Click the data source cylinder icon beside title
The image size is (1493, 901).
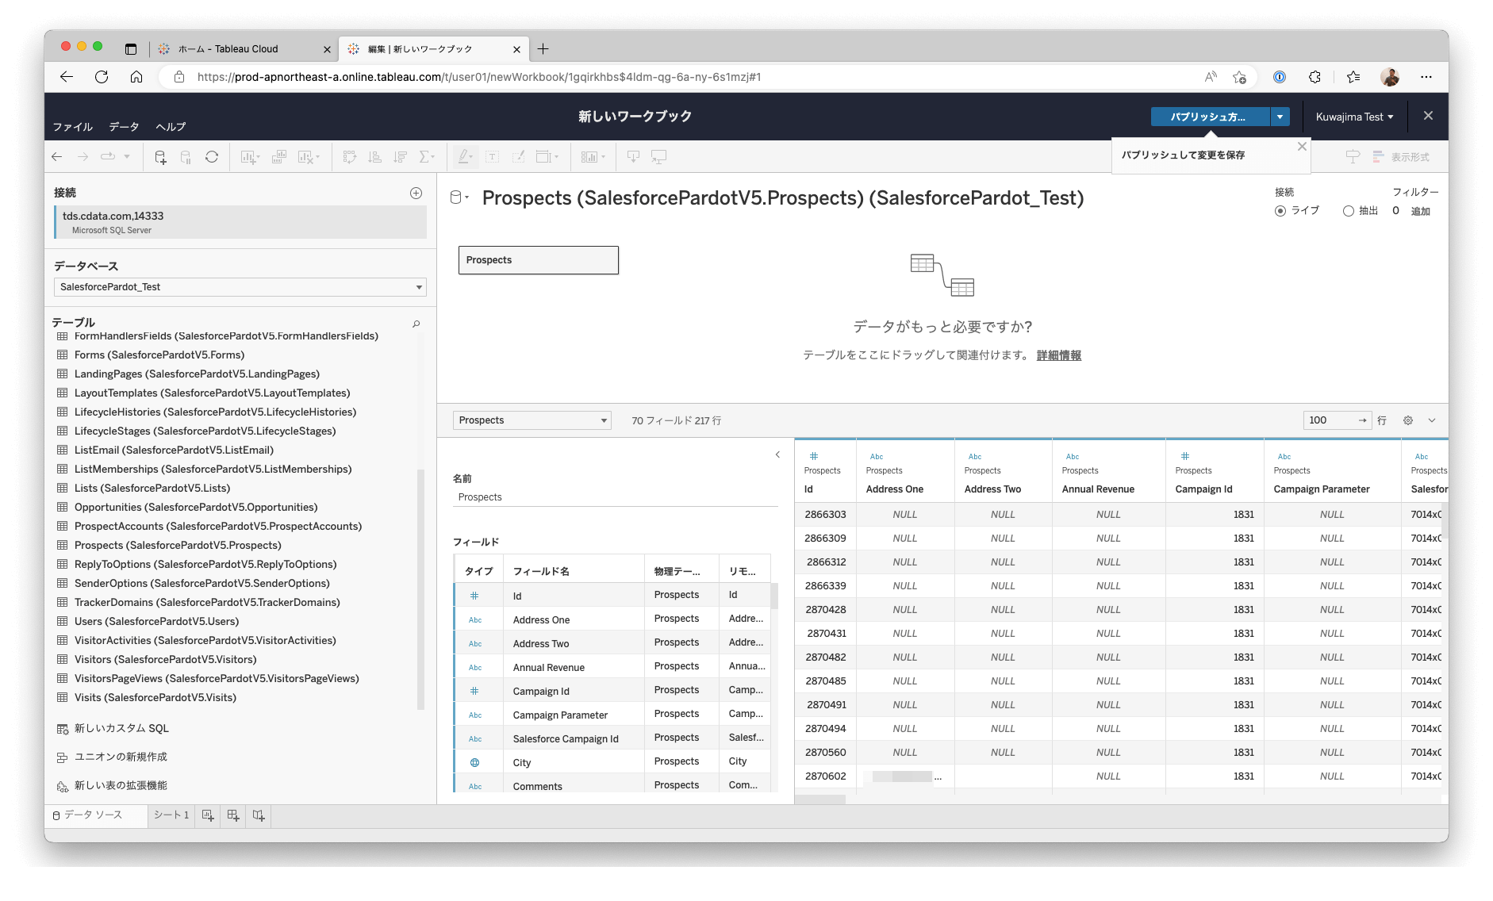[x=456, y=197]
